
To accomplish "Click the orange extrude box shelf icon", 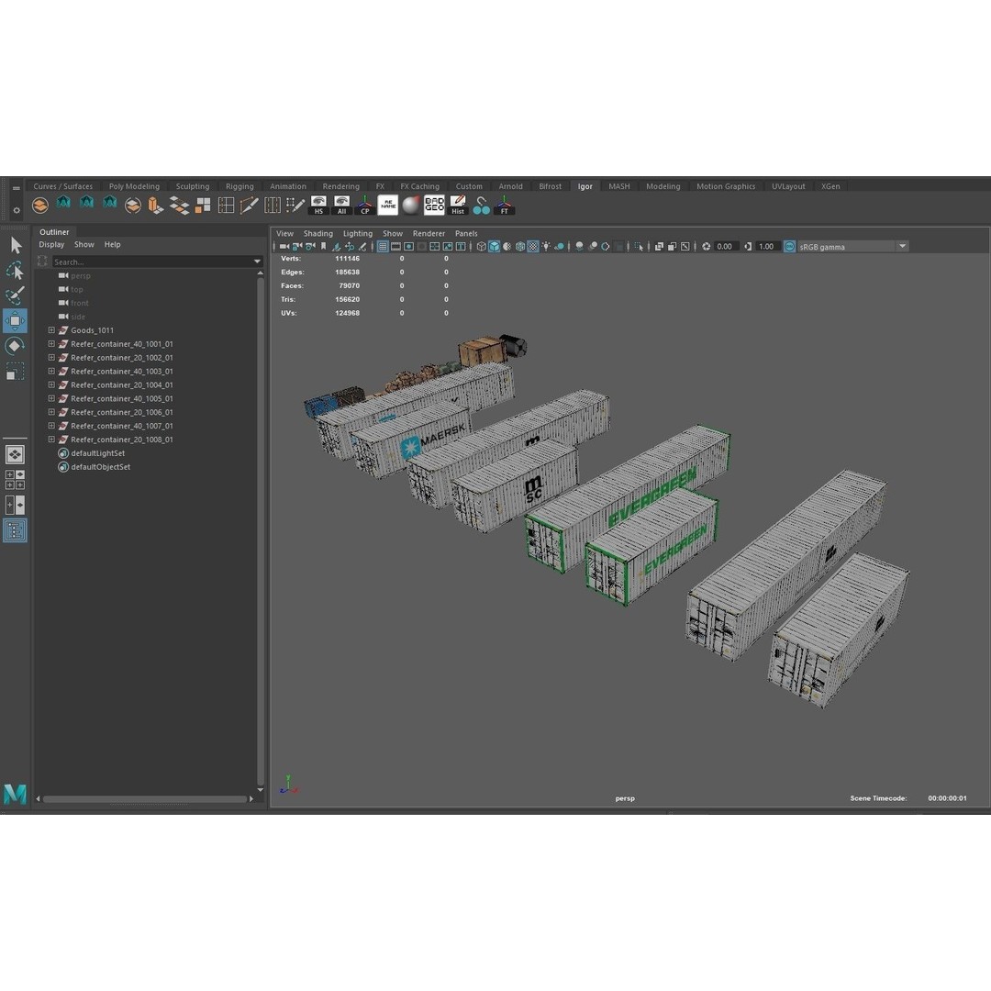I will click(x=155, y=206).
